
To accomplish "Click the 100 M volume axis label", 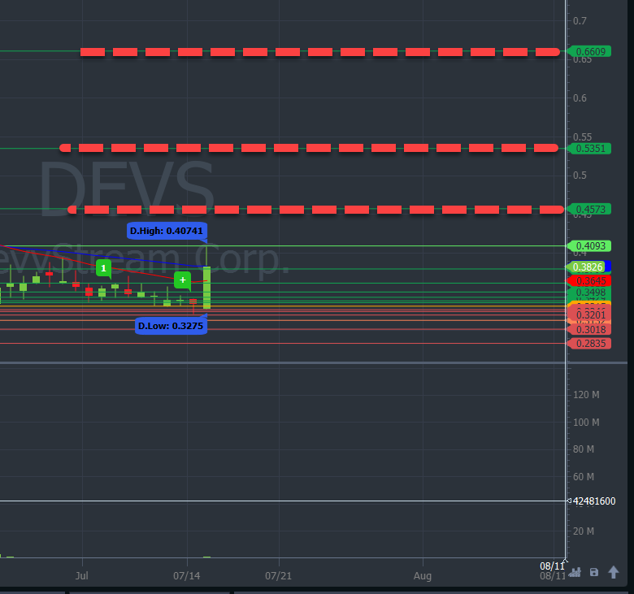I will tap(586, 423).
